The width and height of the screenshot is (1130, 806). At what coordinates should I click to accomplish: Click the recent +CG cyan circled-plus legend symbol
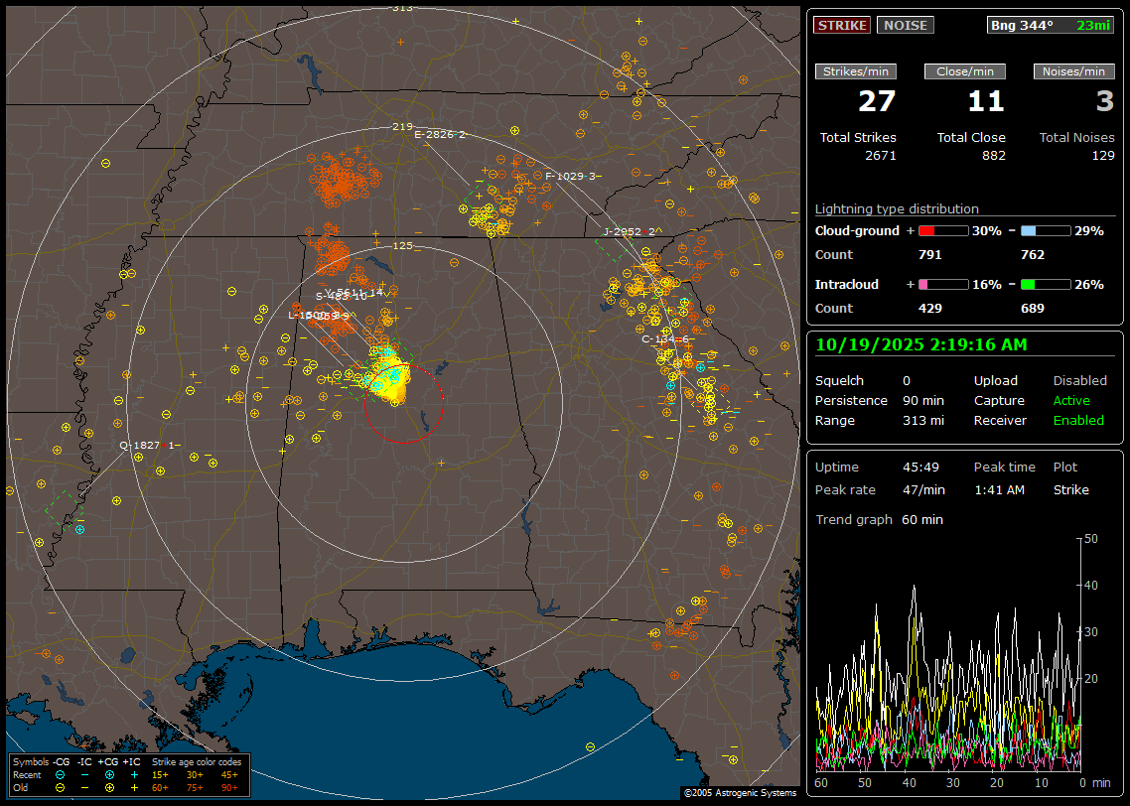tap(109, 774)
